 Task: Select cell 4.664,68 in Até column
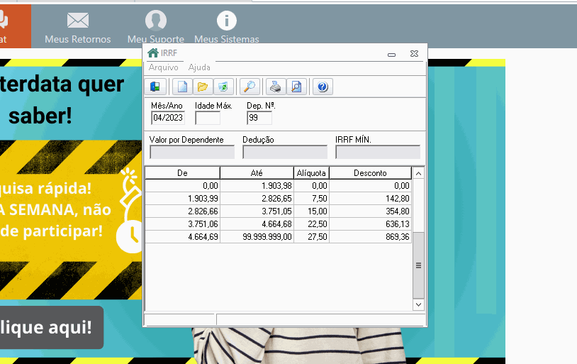point(257,224)
